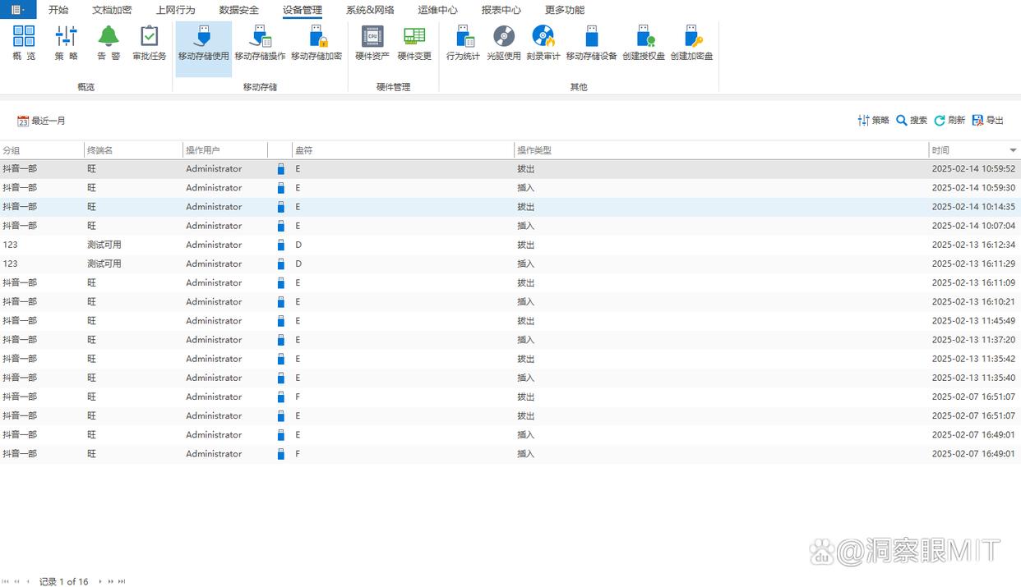Click 测试可用 in the 16:11:29 row
The width and height of the screenshot is (1021, 587).
click(104, 264)
